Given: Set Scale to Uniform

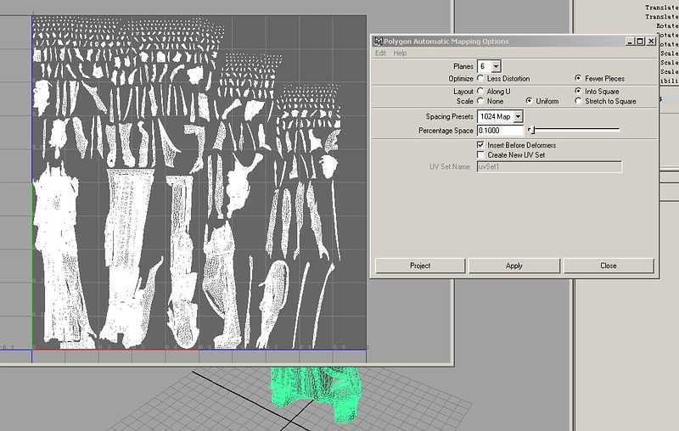Looking at the screenshot, I should [x=529, y=101].
